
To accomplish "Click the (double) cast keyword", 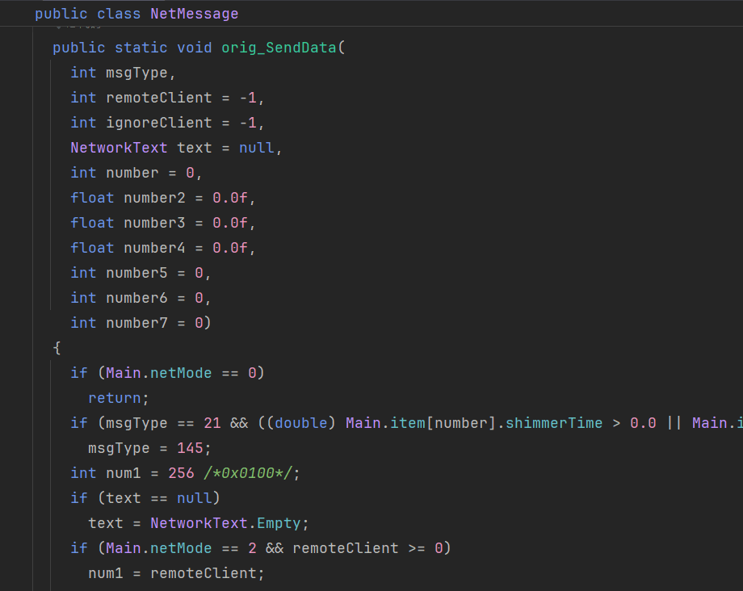I will coord(301,423).
